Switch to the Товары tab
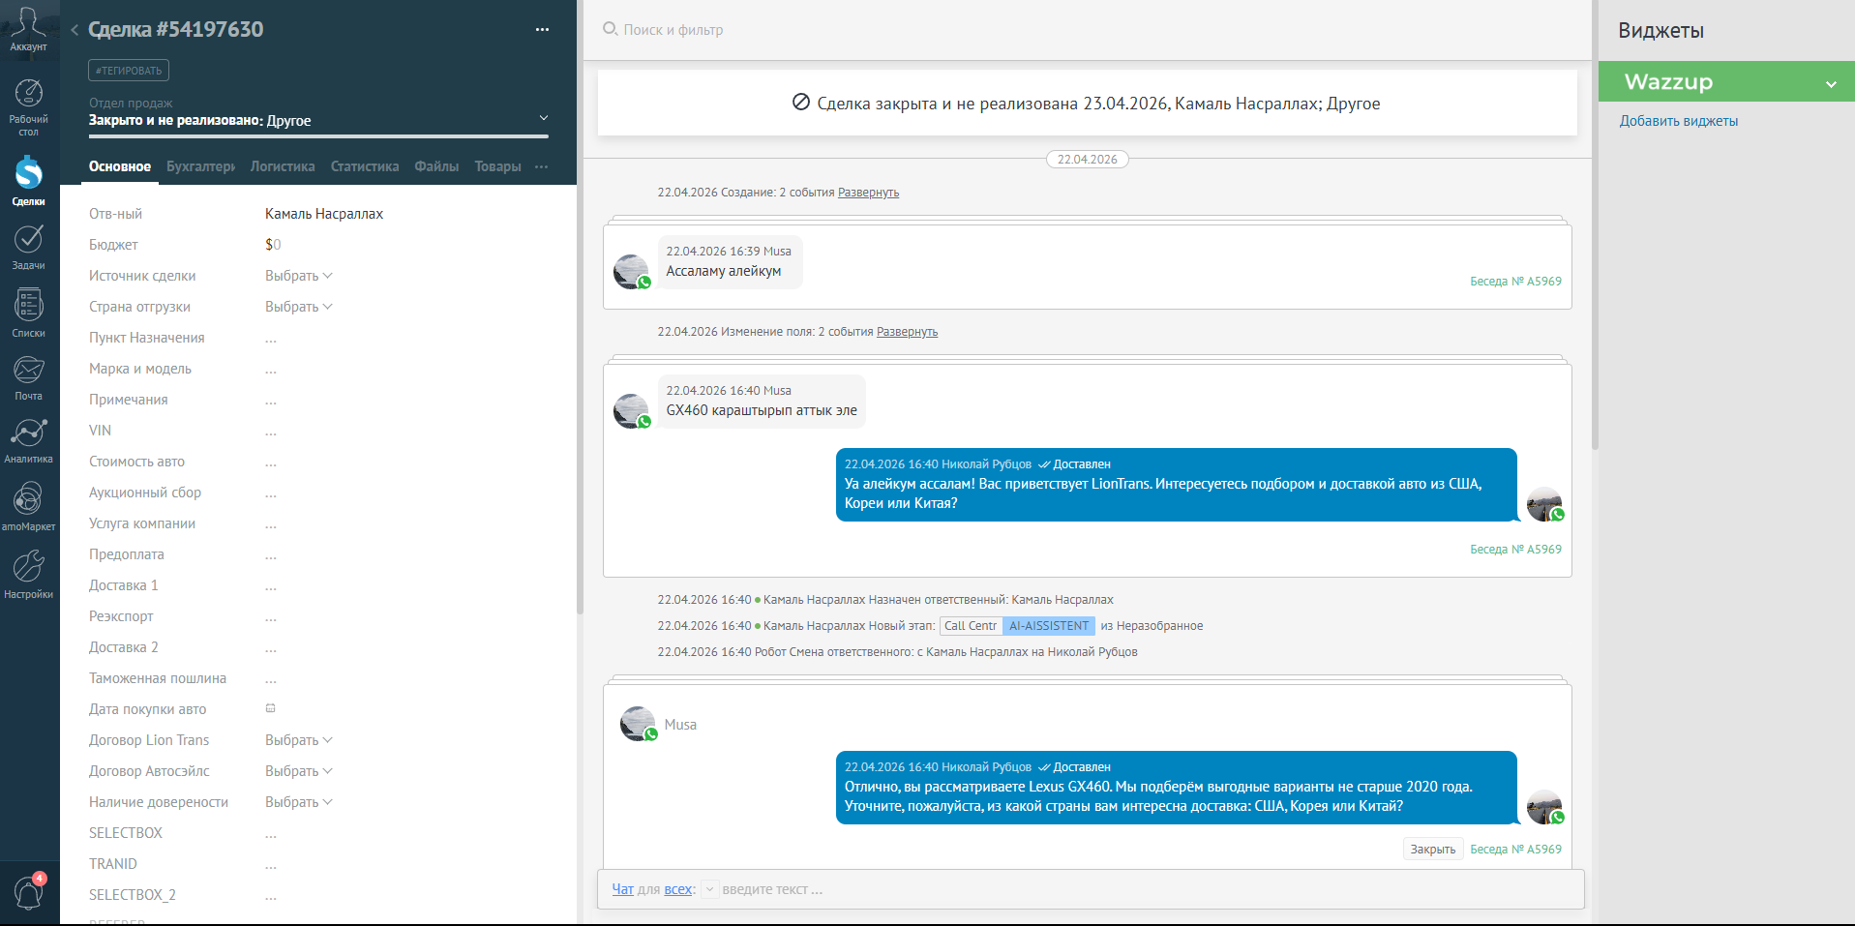This screenshot has width=1855, height=926. point(497,166)
